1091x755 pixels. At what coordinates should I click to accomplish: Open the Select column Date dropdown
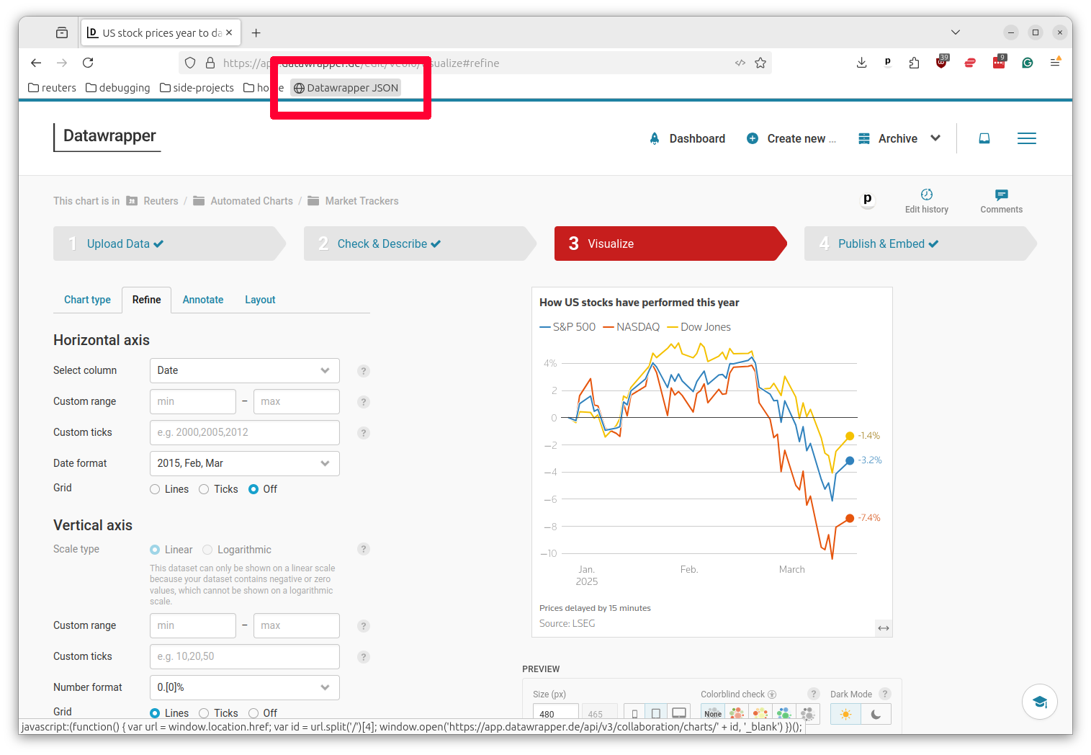(x=245, y=370)
